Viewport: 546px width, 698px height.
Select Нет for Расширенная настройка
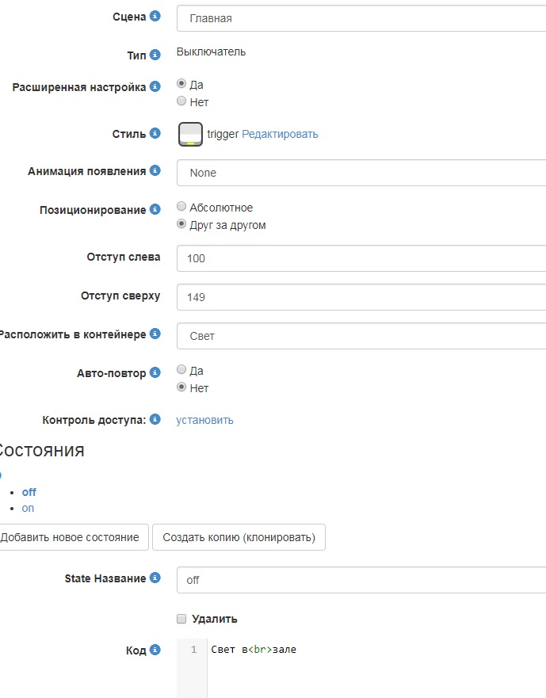(181, 101)
